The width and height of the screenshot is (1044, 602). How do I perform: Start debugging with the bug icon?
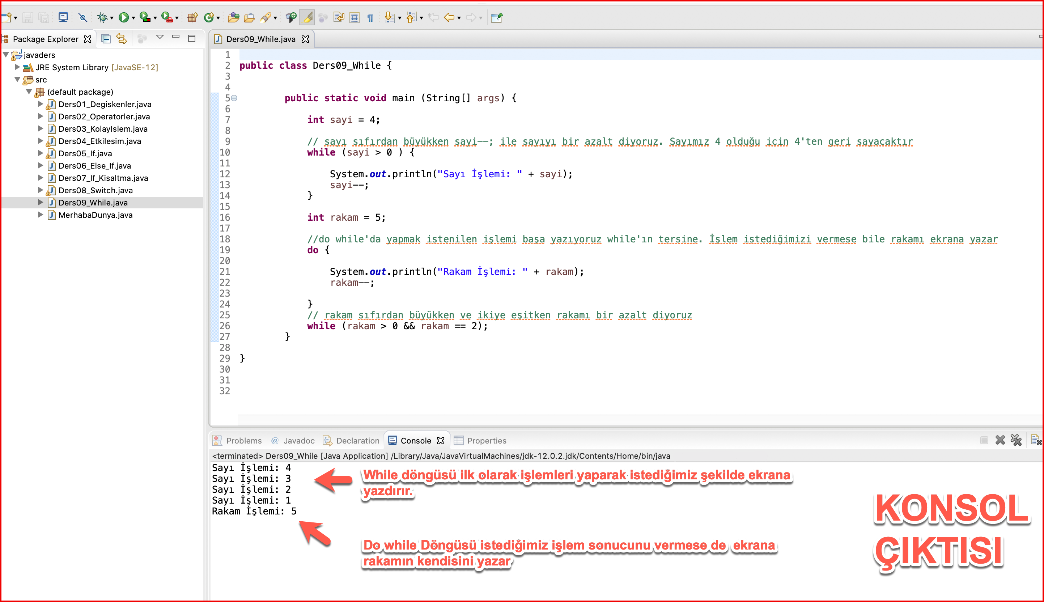(102, 17)
